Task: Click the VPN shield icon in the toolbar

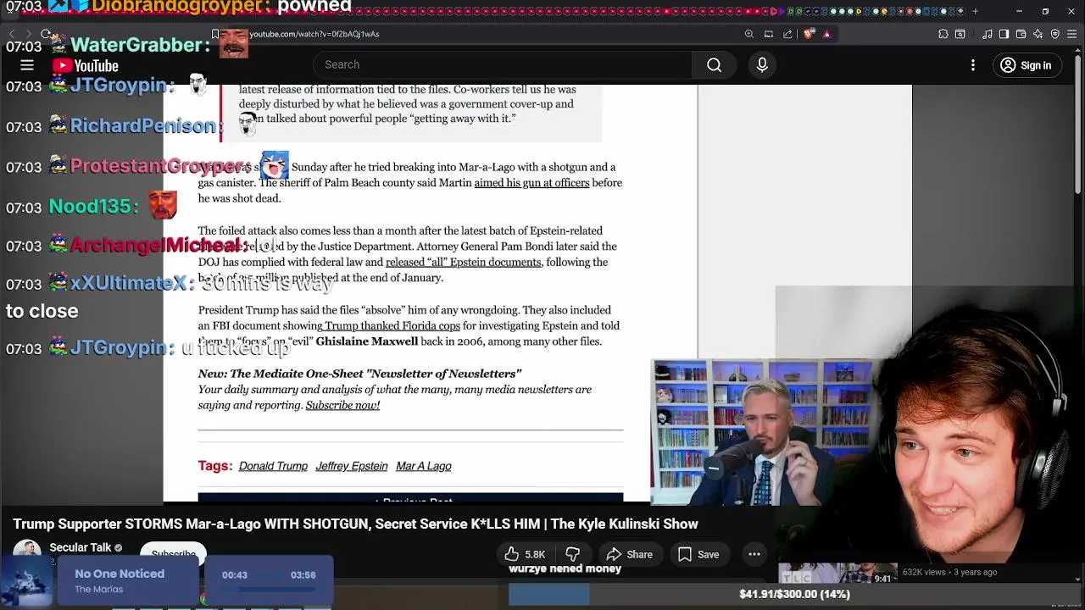Action: (1055, 34)
